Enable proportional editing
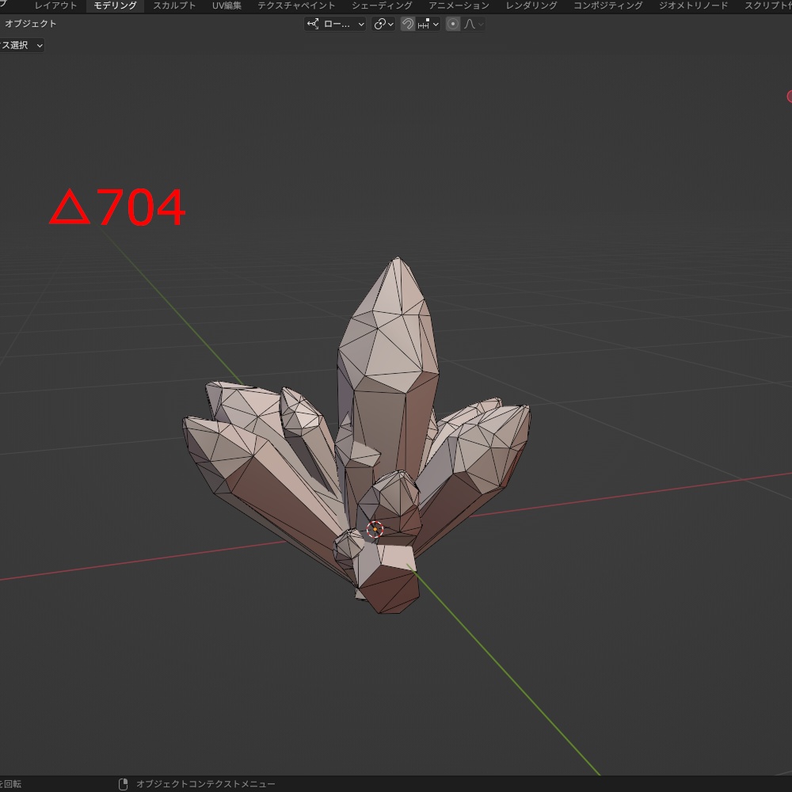 [x=452, y=24]
